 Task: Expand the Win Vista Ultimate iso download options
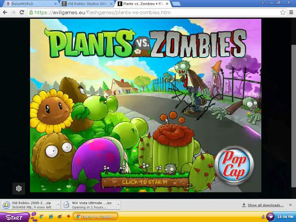point(118,205)
